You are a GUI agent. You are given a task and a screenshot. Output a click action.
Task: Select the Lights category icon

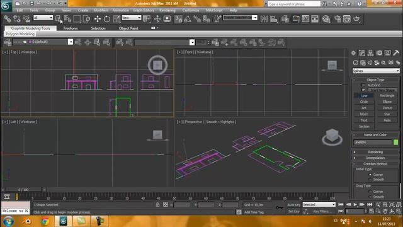click(370, 62)
